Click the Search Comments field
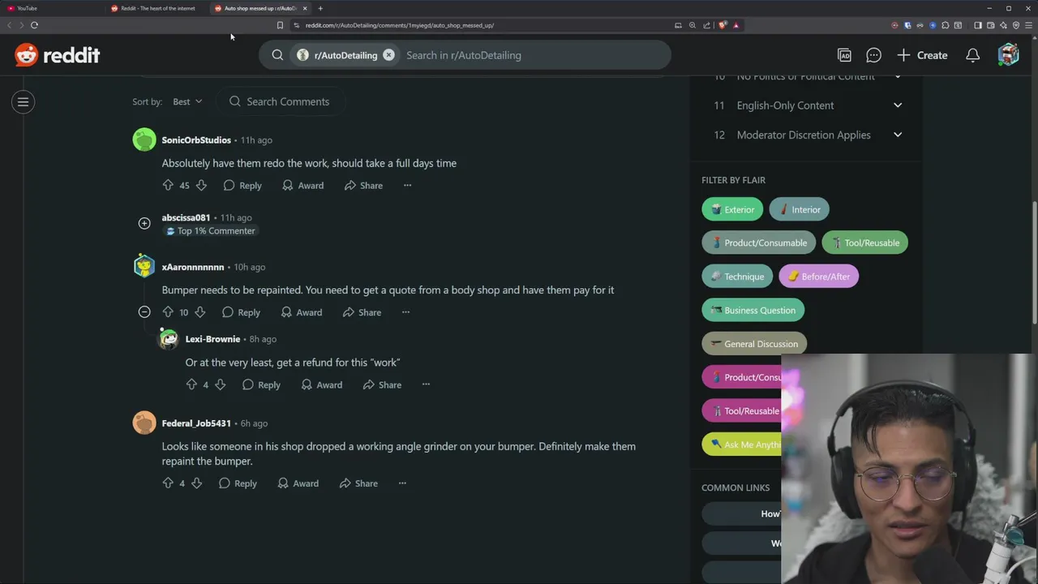The image size is (1038, 584). pos(282,101)
